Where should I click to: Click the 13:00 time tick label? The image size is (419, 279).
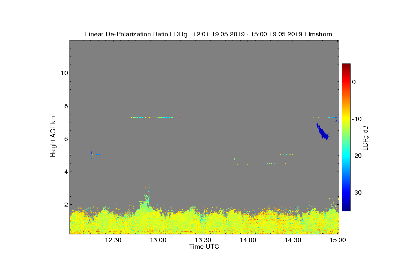158,240
